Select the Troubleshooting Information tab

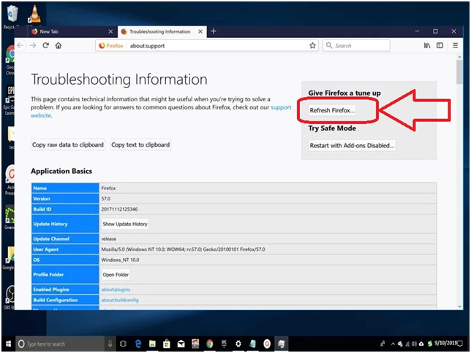tap(162, 31)
